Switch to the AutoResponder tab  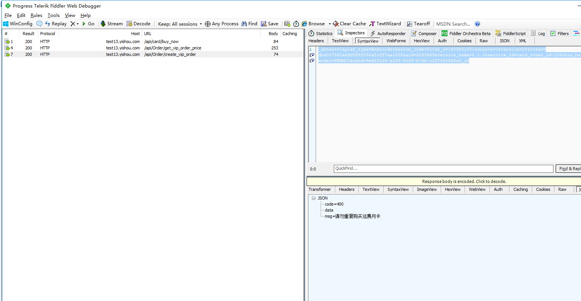coord(388,33)
